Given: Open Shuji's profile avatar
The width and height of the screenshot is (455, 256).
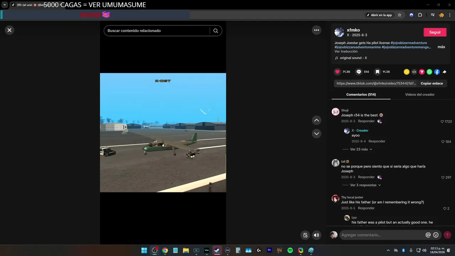Looking at the screenshot, I should point(336,112).
